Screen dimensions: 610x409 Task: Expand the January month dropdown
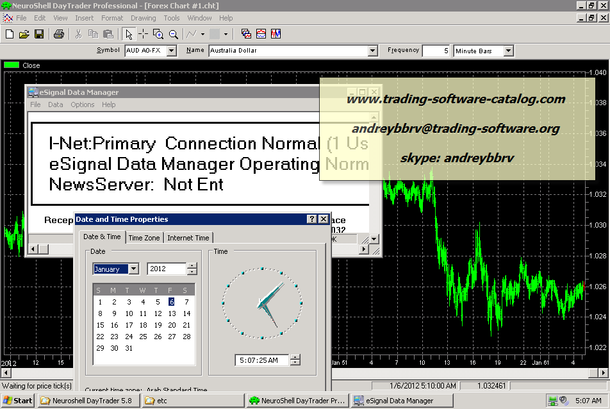133,269
